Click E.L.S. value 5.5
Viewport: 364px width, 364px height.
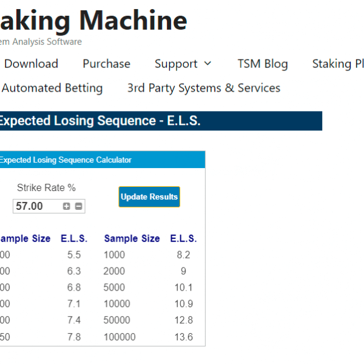click(74, 255)
